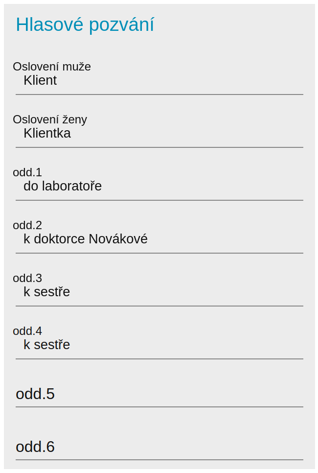Click the word 'laboratoře' in odd.1
The height and width of the screenshot is (473, 318).
tap(72, 187)
